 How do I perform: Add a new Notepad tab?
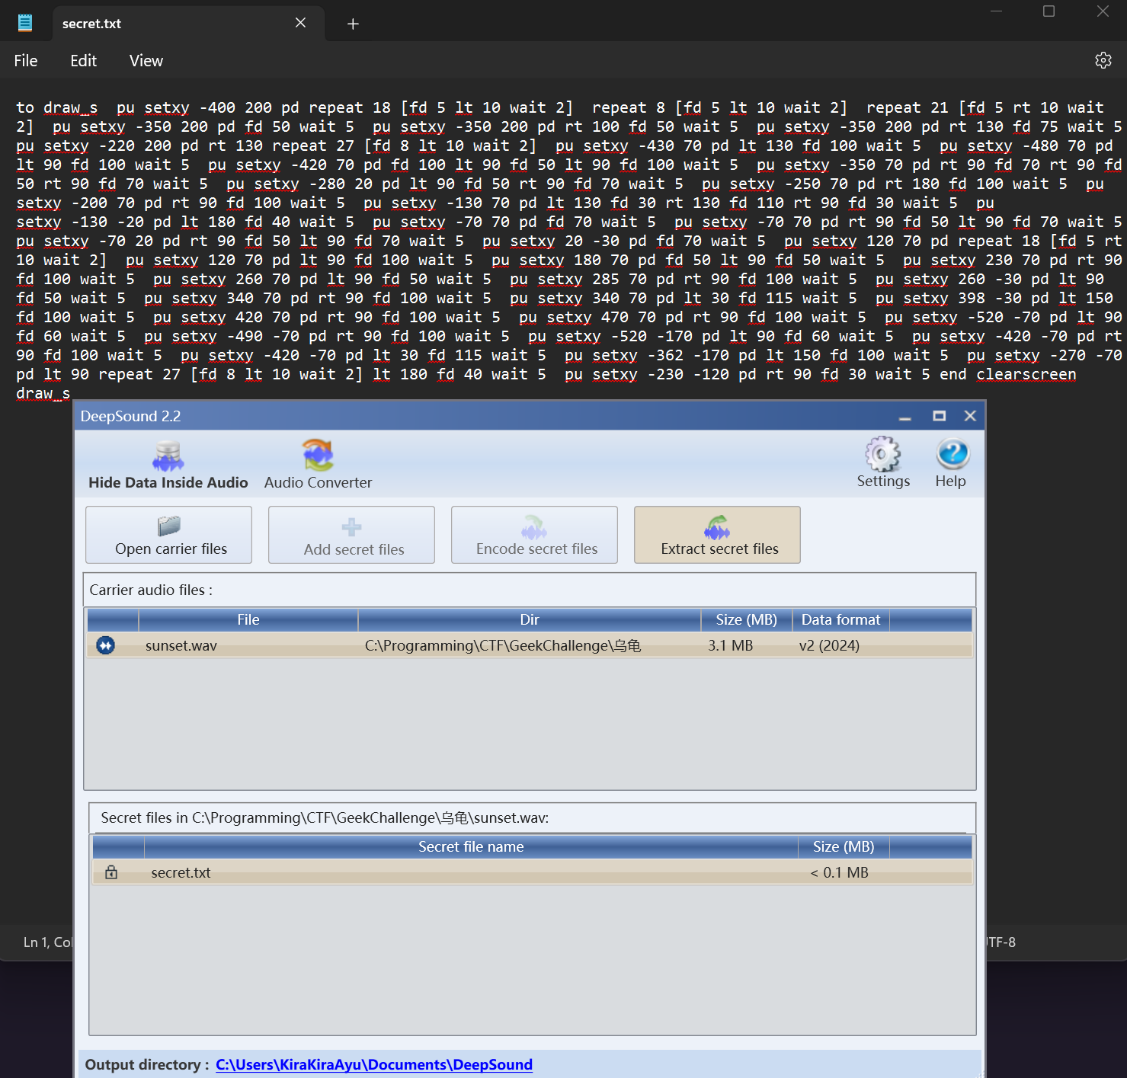[x=353, y=24]
